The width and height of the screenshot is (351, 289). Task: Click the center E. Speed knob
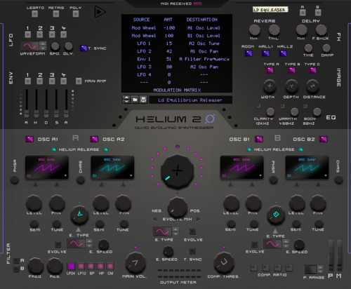point(168,252)
